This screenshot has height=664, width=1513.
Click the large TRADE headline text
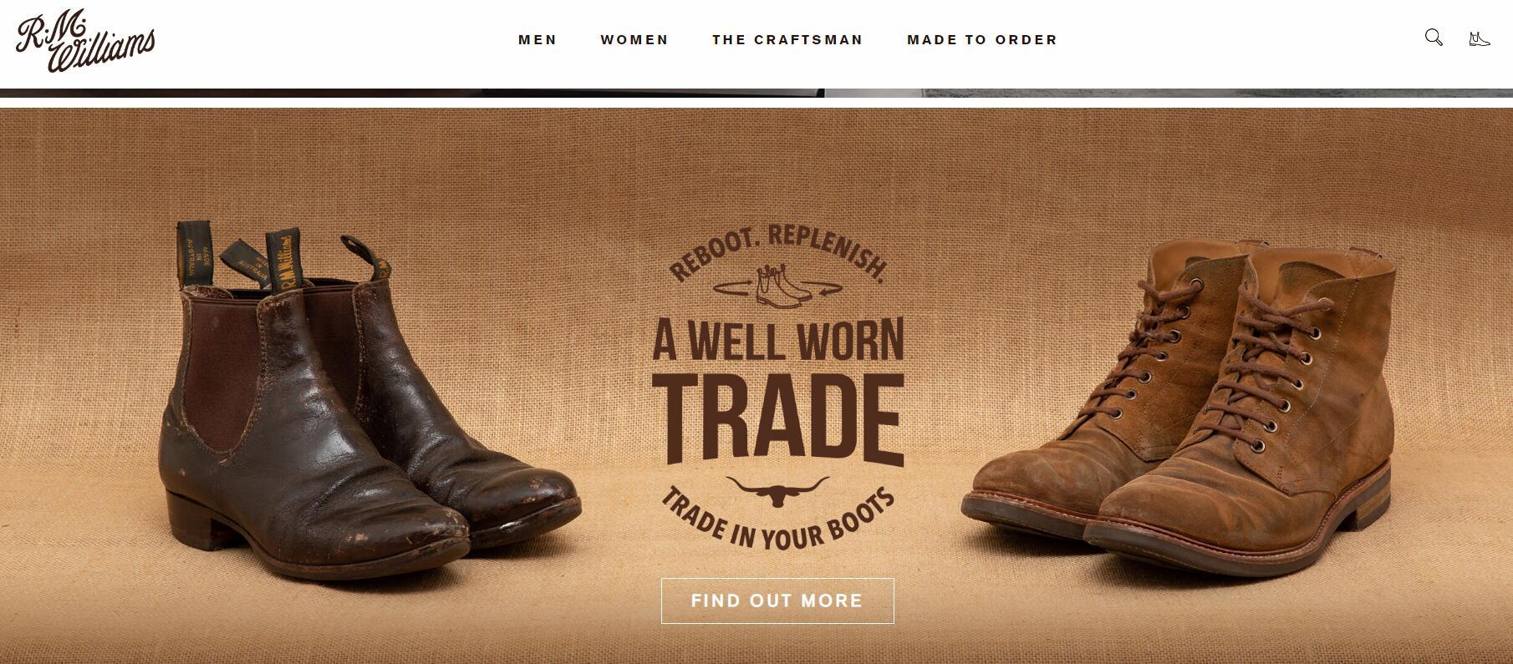(777, 418)
